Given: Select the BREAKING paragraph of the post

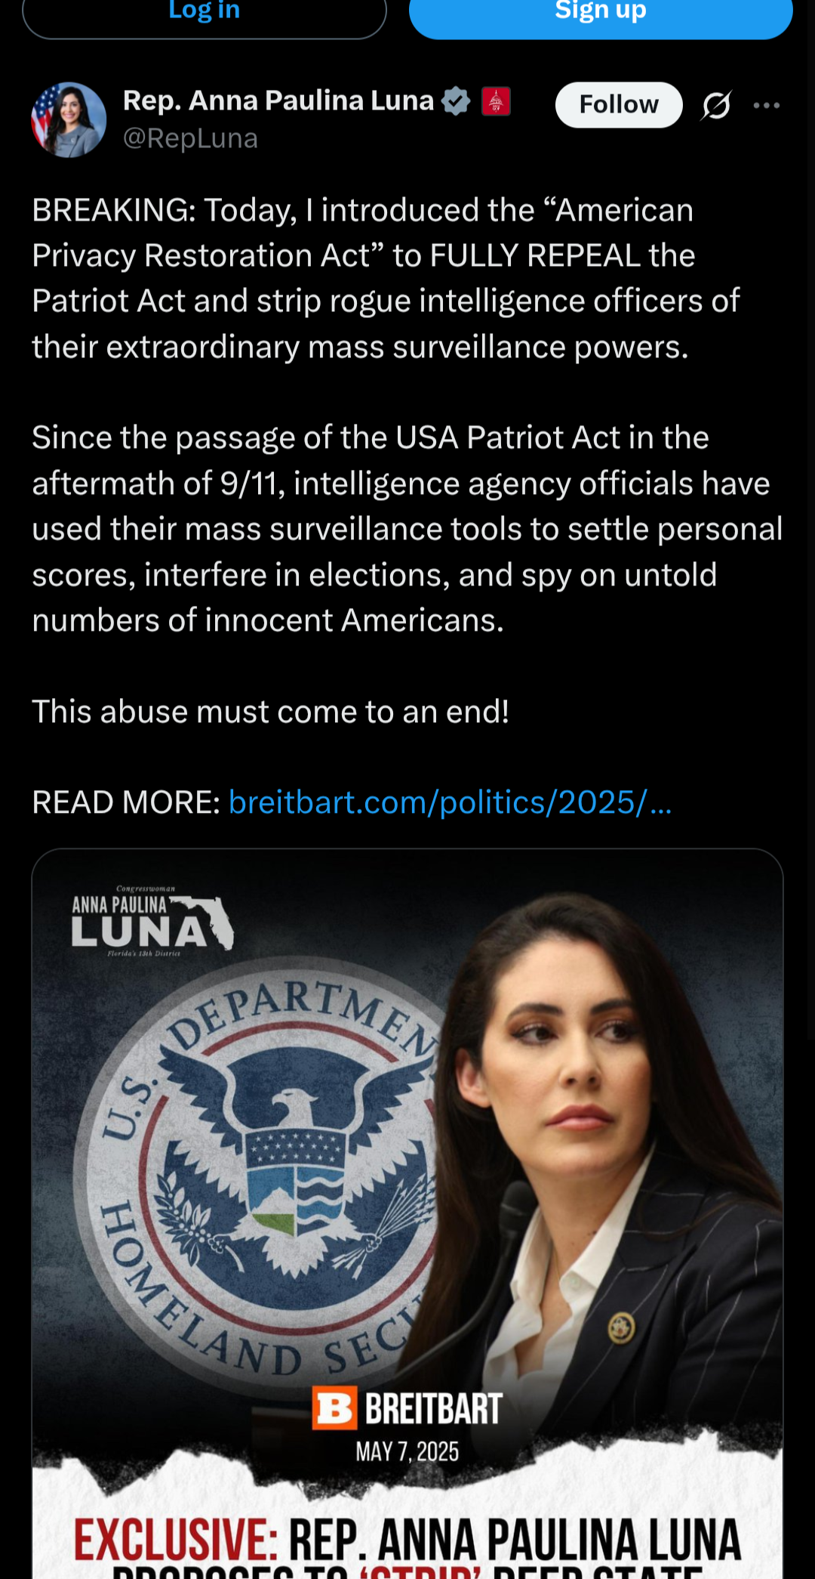Looking at the screenshot, I should click(386, 279).
